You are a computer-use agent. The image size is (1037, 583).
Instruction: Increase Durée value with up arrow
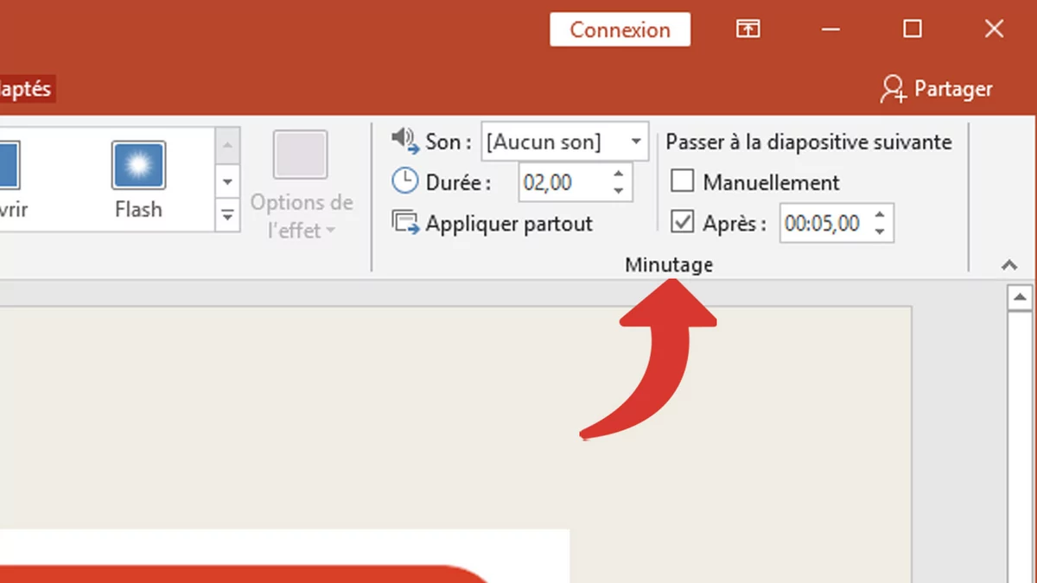[x=619, y=174]
